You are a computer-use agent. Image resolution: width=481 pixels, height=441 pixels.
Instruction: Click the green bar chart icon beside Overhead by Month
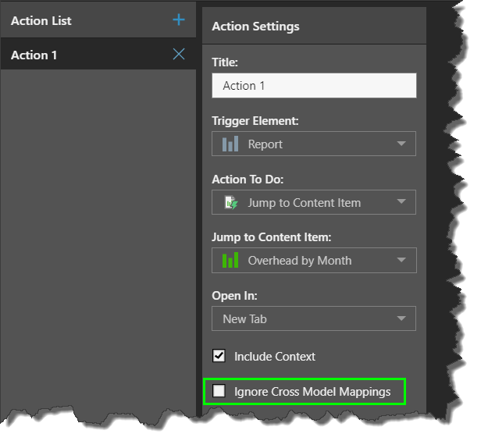[x=230, y=261]
